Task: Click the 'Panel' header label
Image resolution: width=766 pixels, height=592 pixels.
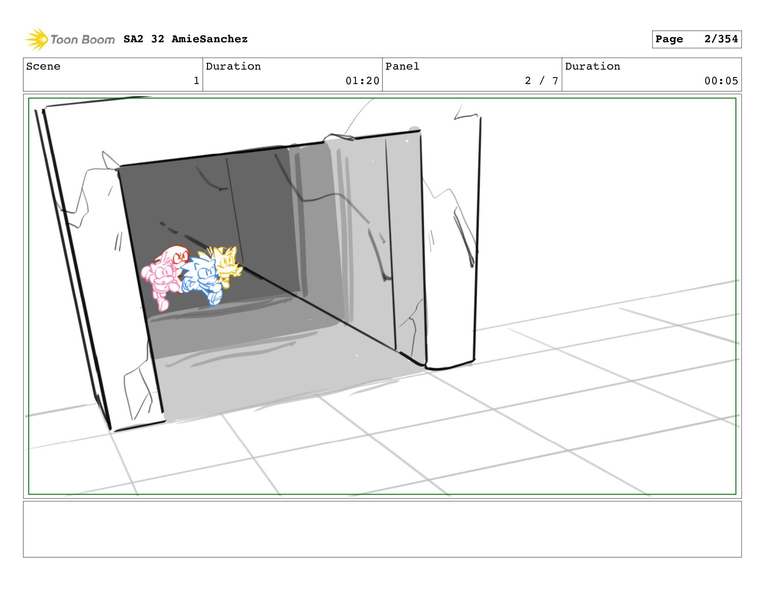Action: [x=402, y=66]
